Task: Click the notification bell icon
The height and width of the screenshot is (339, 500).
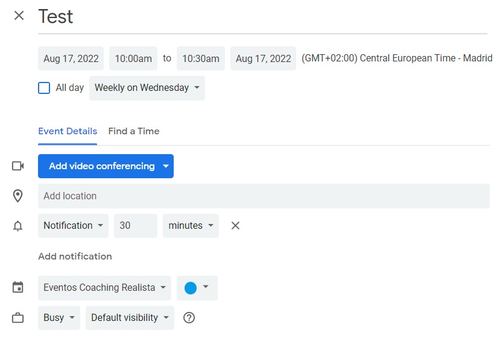Action: (x=18, y=226)
